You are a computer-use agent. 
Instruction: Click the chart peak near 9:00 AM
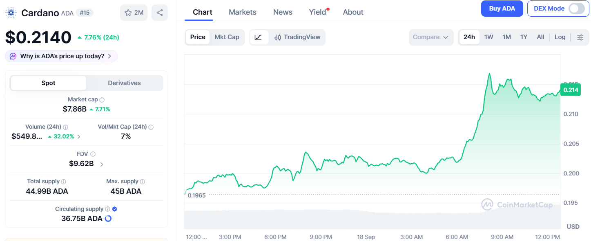pos(489,74)
